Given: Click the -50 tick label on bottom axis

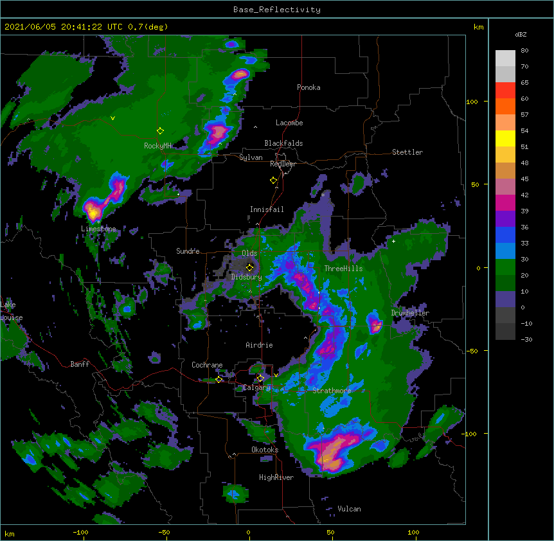Looking at the screenshot, I should pyautogui.click(x=164, y=532).
